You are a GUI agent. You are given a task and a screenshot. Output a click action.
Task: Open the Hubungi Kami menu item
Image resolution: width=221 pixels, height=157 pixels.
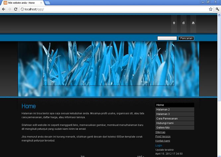click(175, 123)
